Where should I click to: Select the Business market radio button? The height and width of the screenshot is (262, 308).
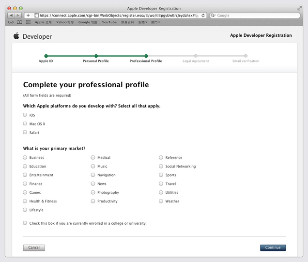click(25, 157)
